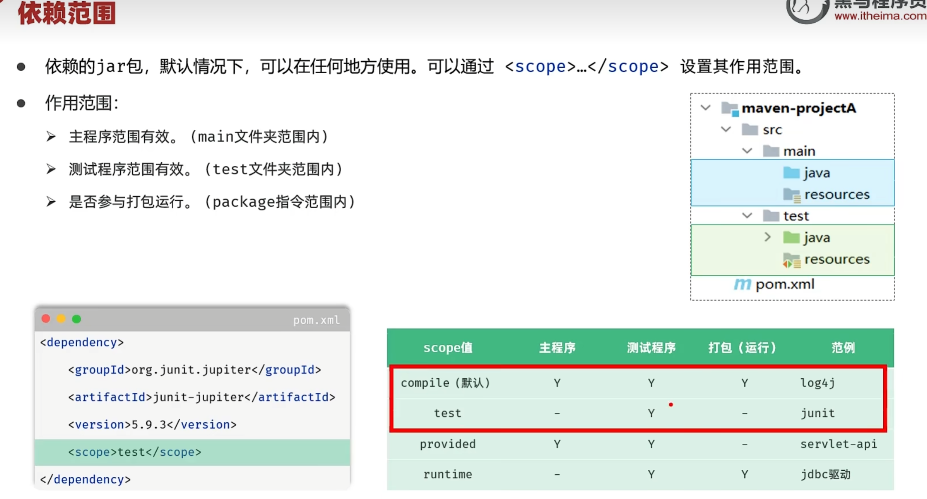Click the scope值 table header

447,347
